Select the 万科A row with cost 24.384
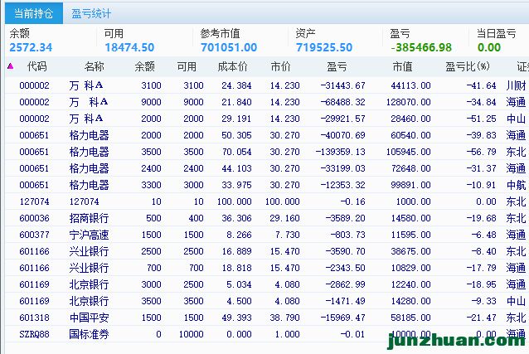The image size is (529, 354). tap(267, 85)
